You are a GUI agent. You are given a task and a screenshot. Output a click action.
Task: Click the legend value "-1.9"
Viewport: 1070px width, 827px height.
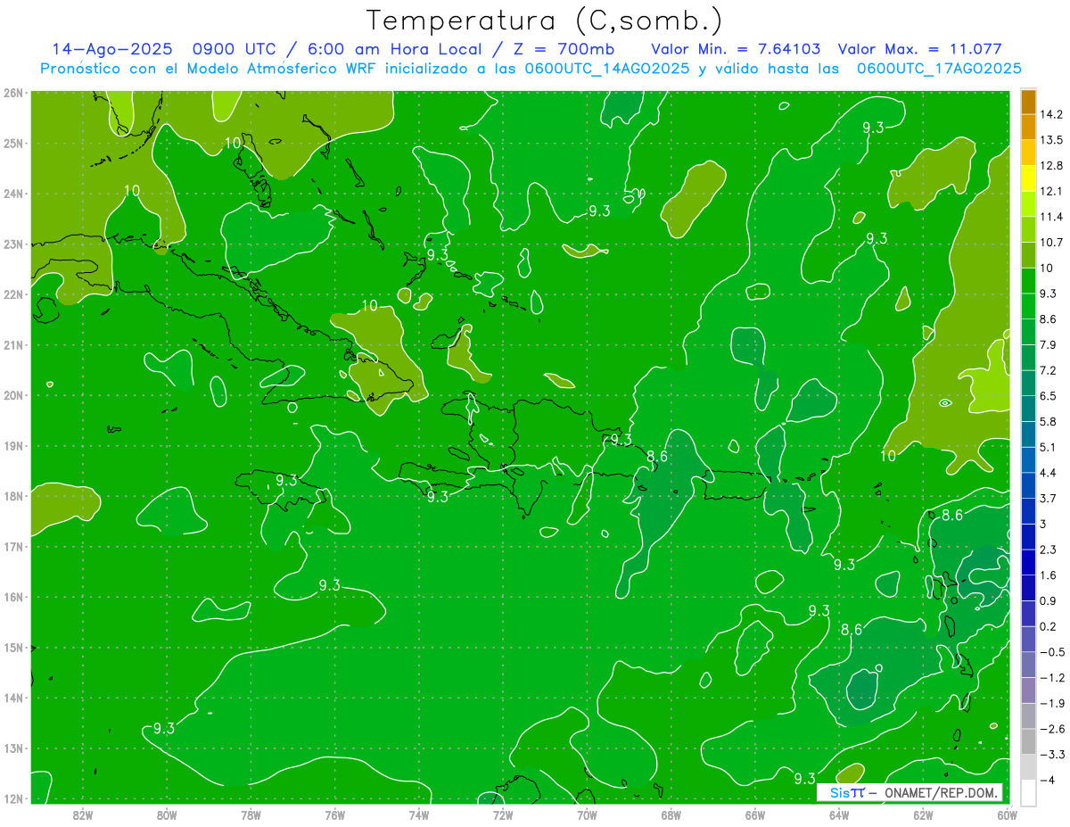pyautogui.click(x=1051, y=703)
